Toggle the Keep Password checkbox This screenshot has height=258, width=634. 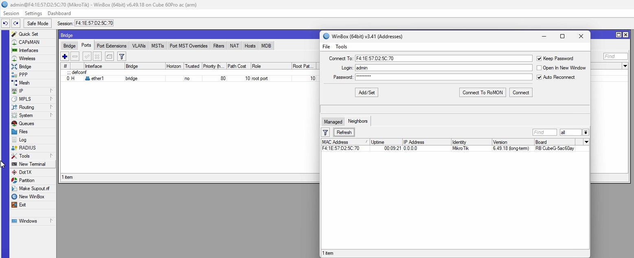tap(539, 59)
